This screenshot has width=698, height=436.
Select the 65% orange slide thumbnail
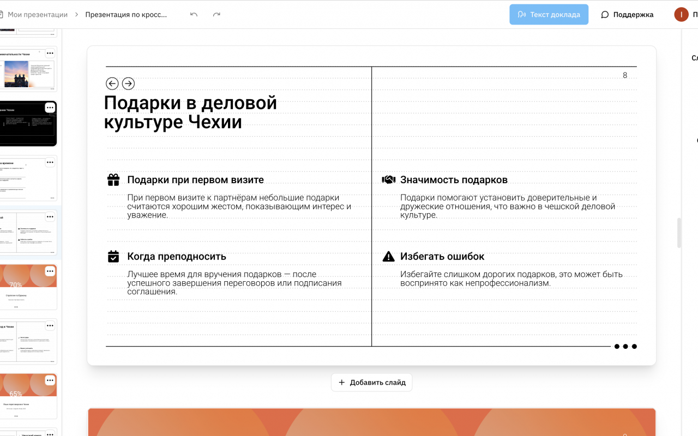point(28,396)
